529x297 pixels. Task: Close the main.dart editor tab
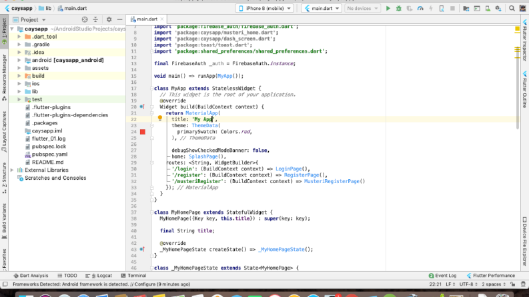162,19
